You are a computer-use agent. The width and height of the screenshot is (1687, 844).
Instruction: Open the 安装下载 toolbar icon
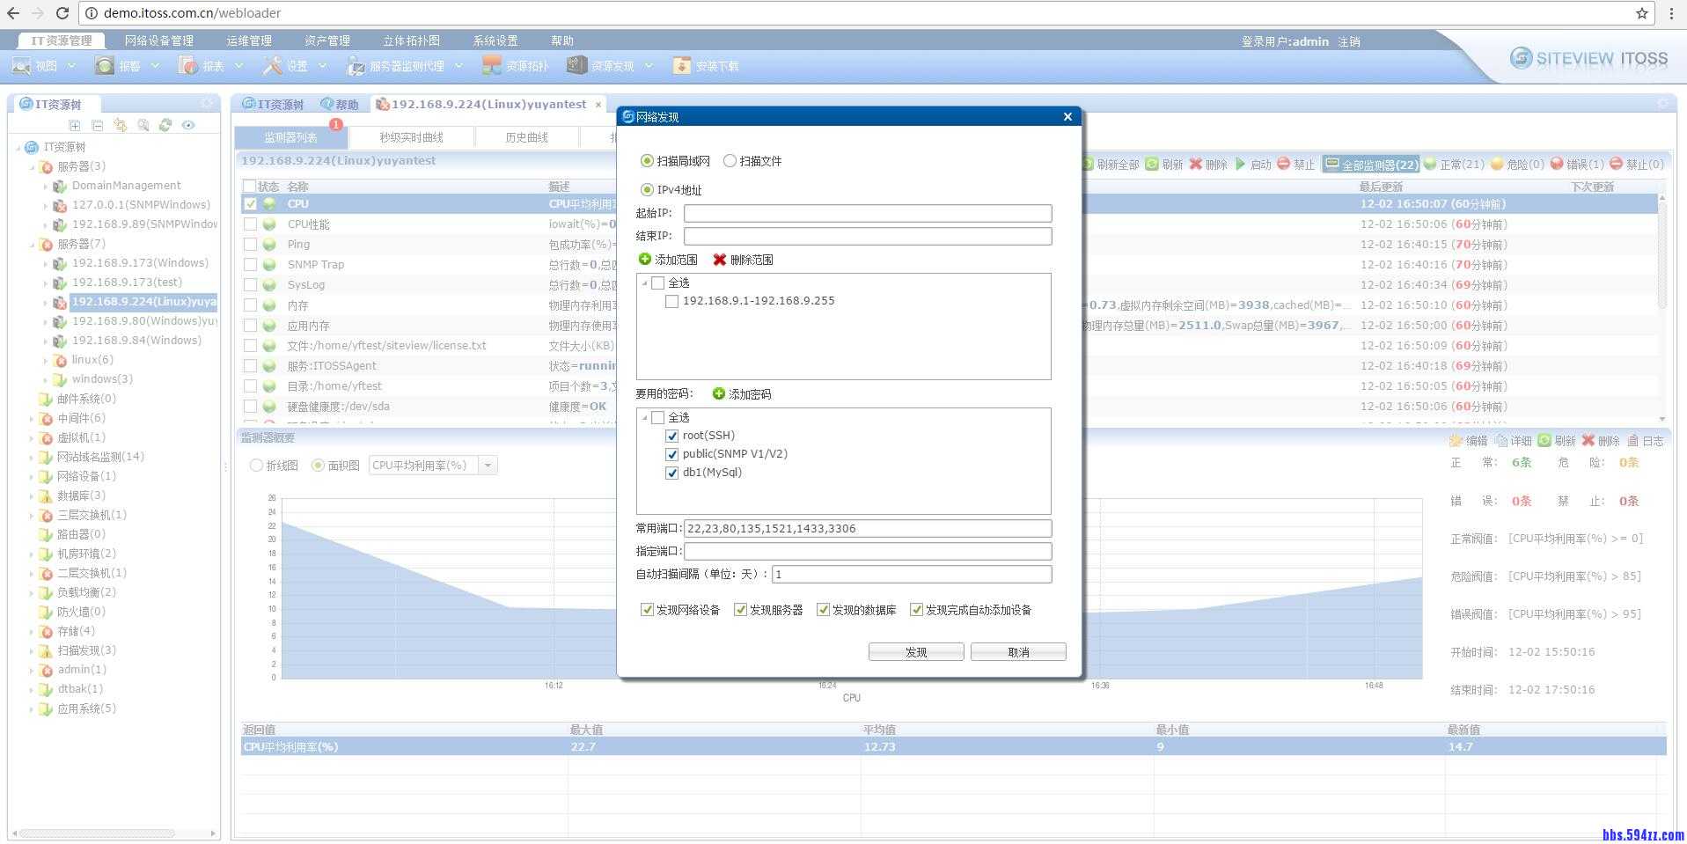pyautogui.click(x=704, y=65)
